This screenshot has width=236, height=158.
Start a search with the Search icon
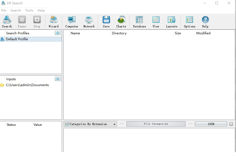7,21
